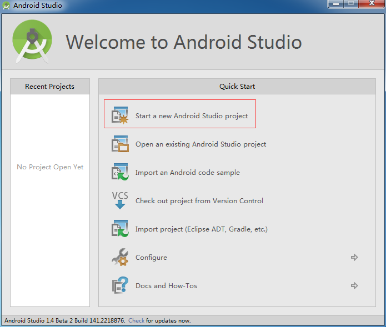Select 'Start a new Android Studio project' text

point(192,116)
